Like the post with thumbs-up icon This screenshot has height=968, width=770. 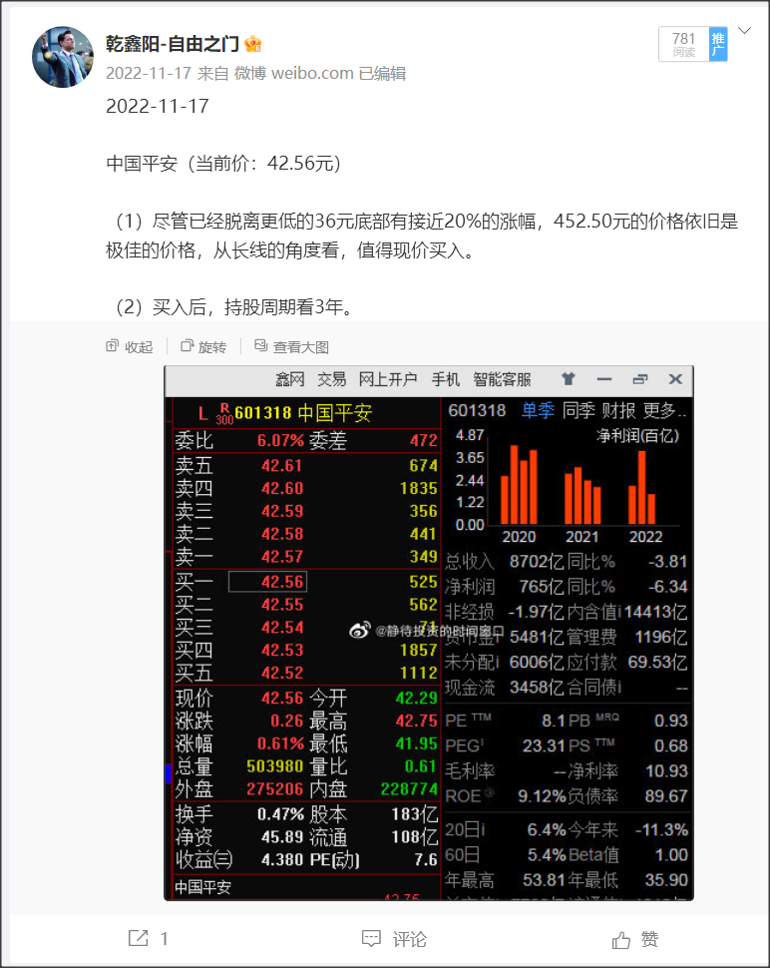point(621,940)
